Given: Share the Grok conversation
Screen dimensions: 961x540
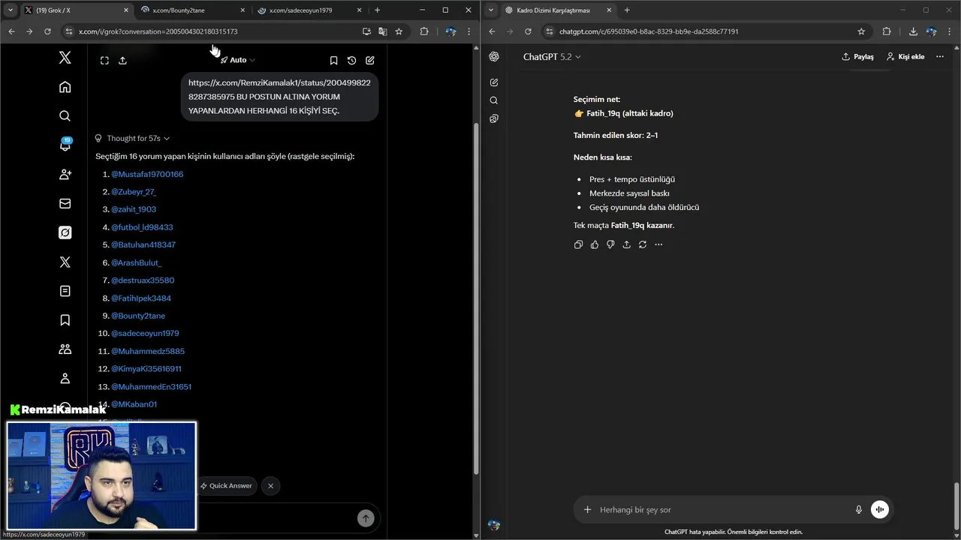Looking at the screenshot, I should click(x=123, y=60).
